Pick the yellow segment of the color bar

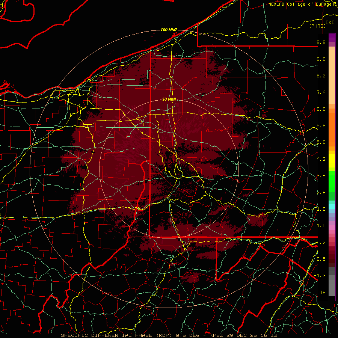332,161
